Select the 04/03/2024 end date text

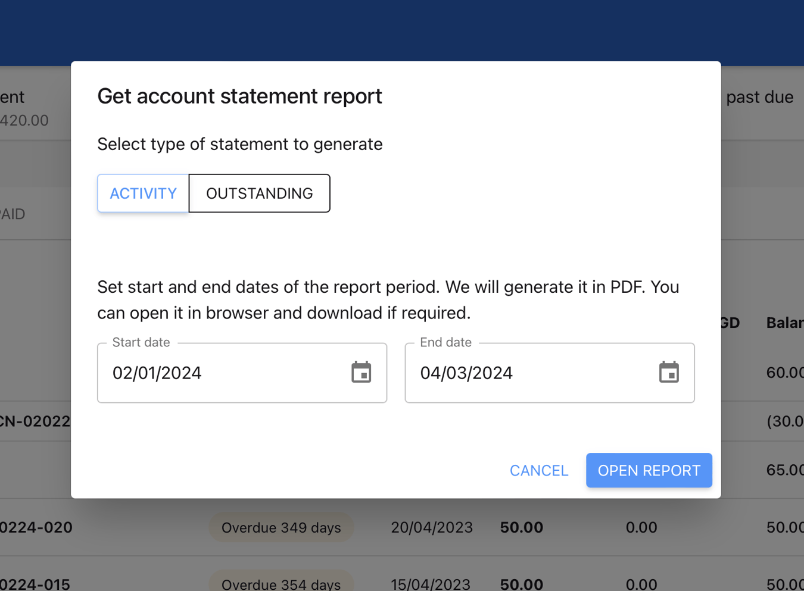[x=466, y=373]
